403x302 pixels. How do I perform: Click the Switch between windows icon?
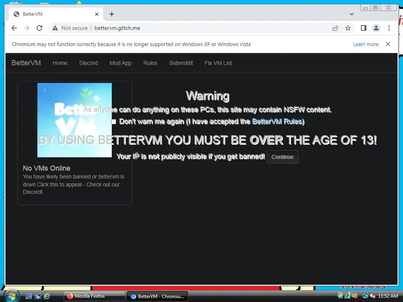click(x=38, y=296)
